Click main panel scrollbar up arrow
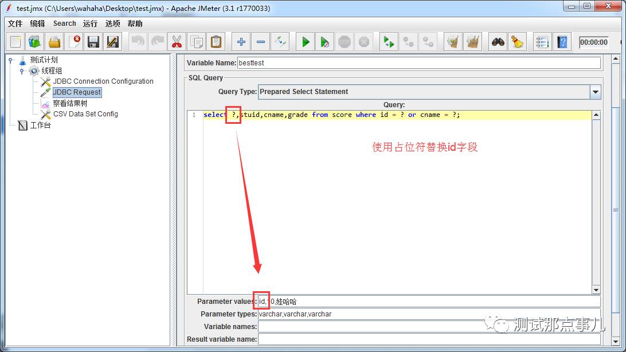 616,59
